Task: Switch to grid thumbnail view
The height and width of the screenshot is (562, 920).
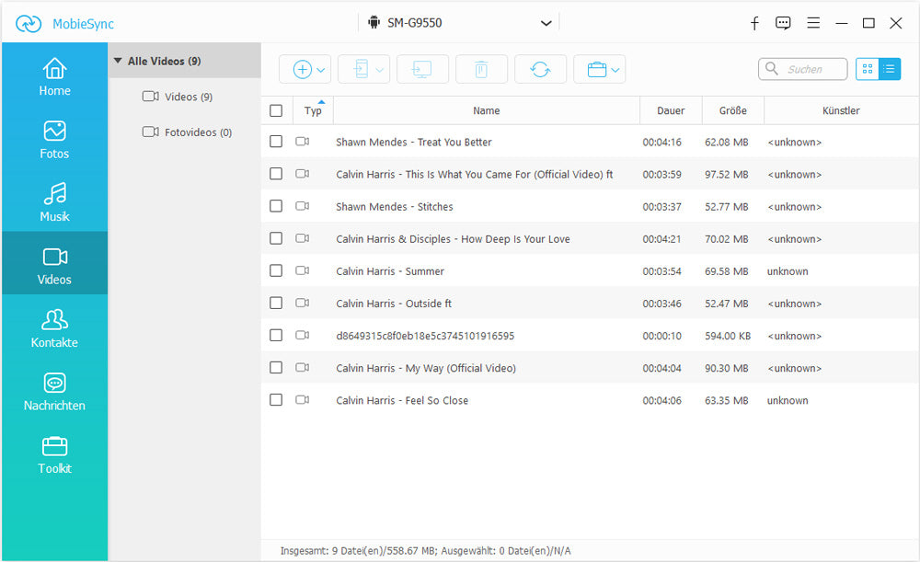Action: (x=867, y=69)
